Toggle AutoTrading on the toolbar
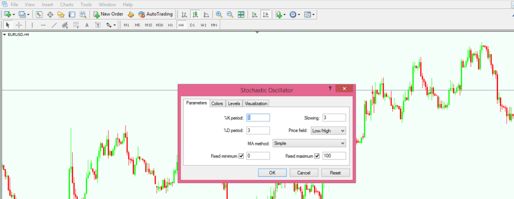The width and height of the screenshot is (514, 199). pyautogui.click(x=156, y=14)
